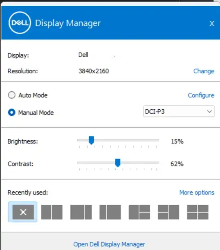This screenshot has width=220, height=250.
Task: Click Change link next to resolution
Action: click(x=204, y=71)
